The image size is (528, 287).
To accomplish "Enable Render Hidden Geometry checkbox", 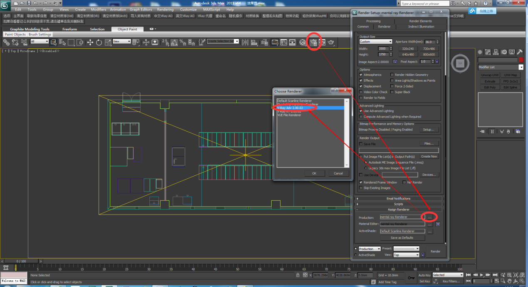I will pyautogui.click(x=392, y=75).
